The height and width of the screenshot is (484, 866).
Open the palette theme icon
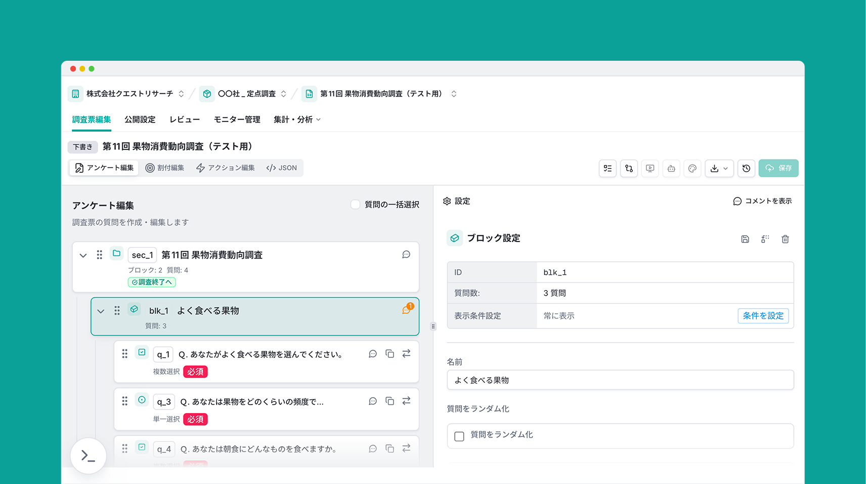(x=692, y=169)
